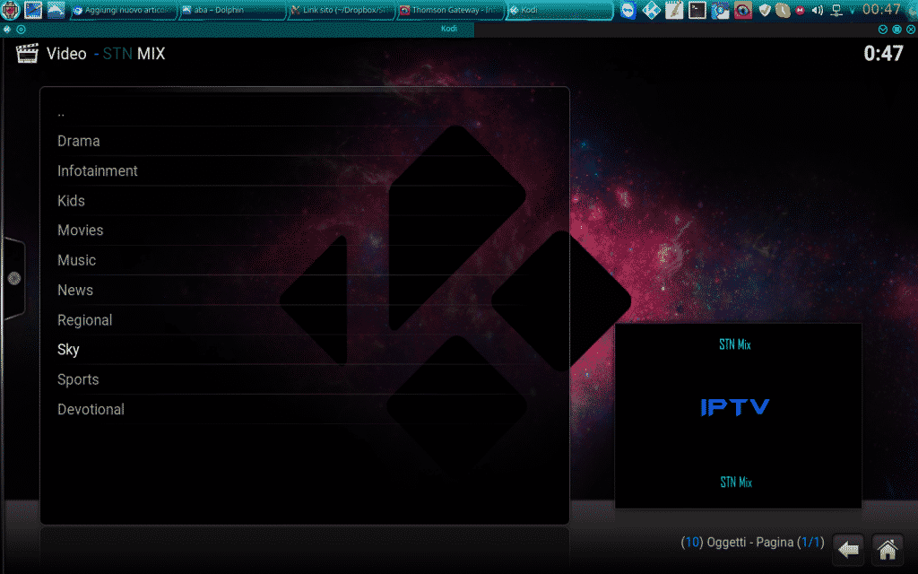
Task: Maximize the Kodi window
Action: [x=896, y=29]
